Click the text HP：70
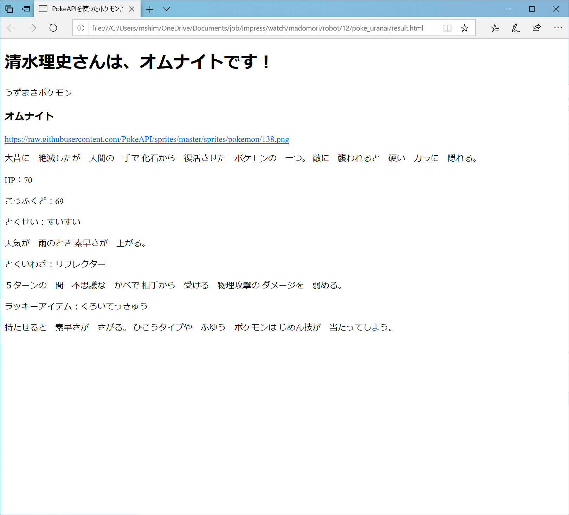This screenshot has width=569, height=515. point(18,180)
